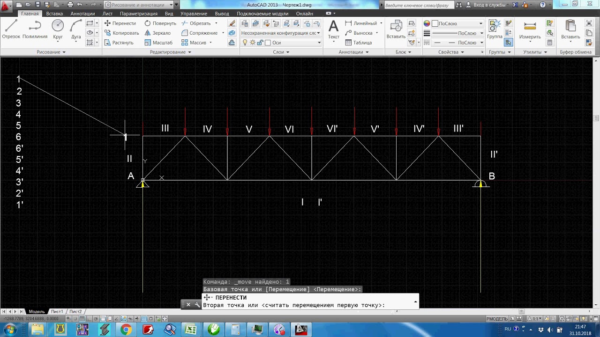
Task: Open the Оси layer dropdown
Action: (281, 43)
